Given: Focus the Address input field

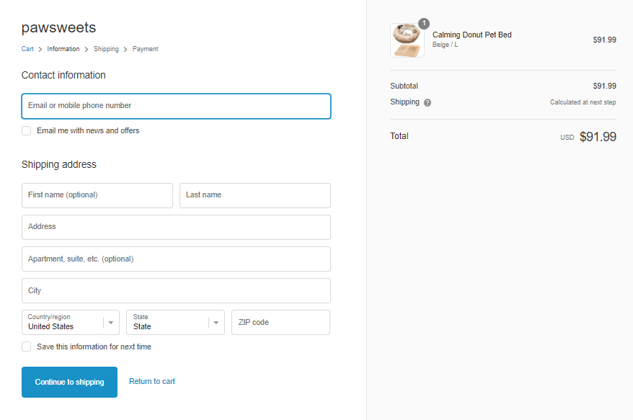Looking at the screenshot, I should pos(176,227).
